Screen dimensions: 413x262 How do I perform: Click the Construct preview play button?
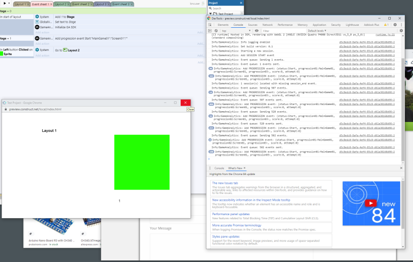(5, 4)
